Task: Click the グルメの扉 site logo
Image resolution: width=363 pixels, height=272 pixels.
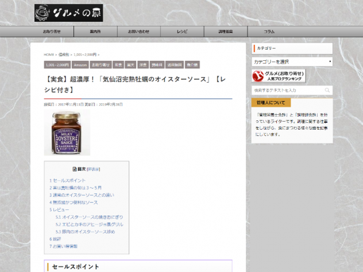Action: [68, 13]
